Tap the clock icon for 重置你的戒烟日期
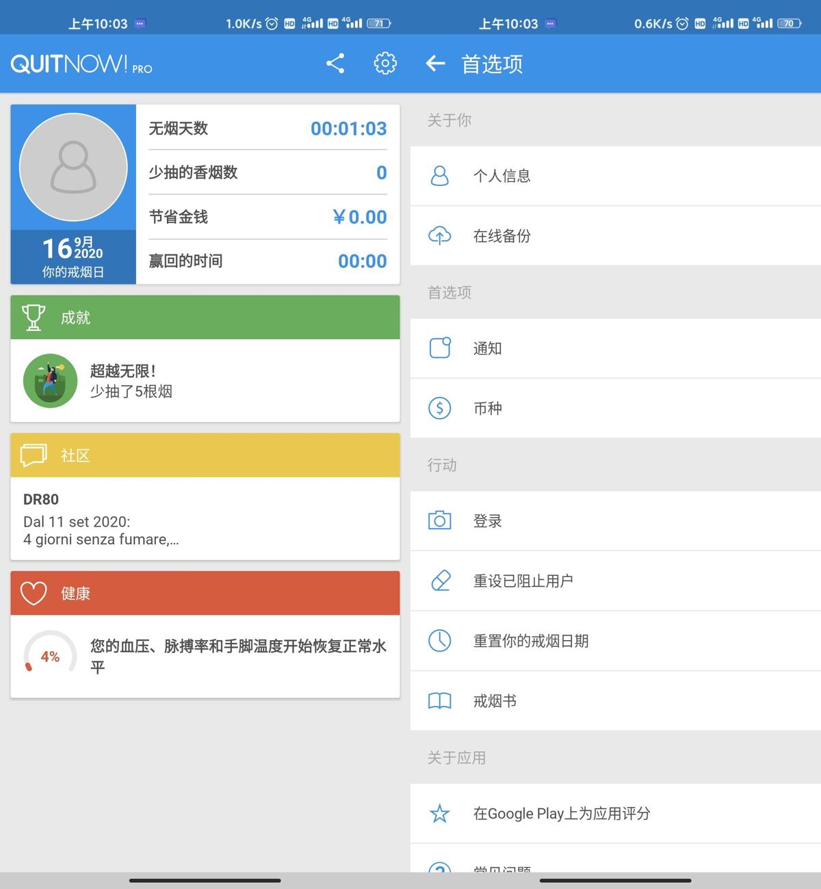This screenshot has width=821, height=889. coord(440,641)
